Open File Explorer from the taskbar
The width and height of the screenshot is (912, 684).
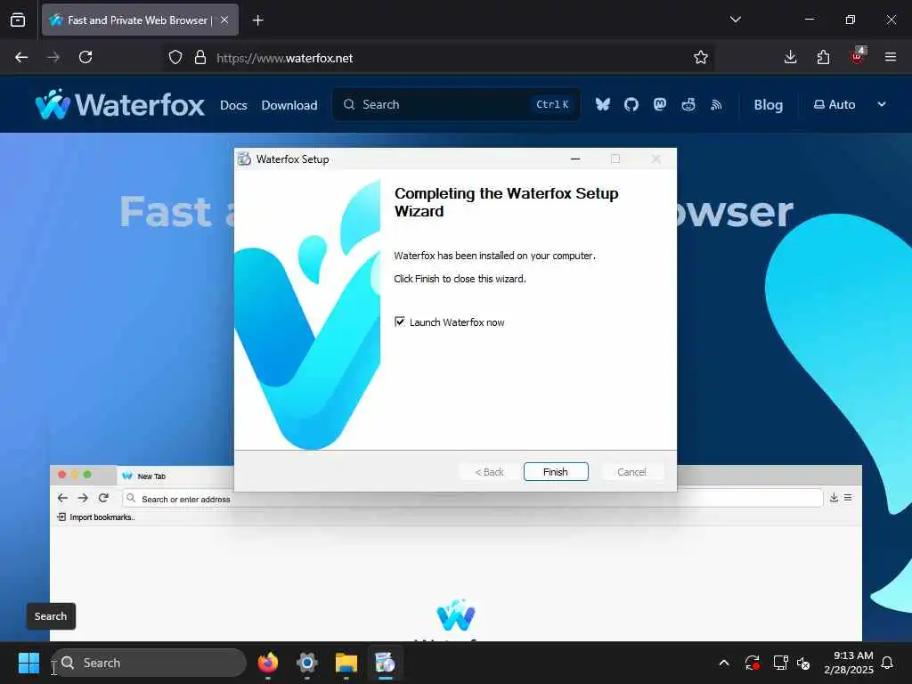(346, 663)
